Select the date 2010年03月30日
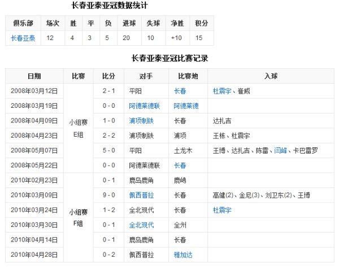339x267 pixels. 34,225
